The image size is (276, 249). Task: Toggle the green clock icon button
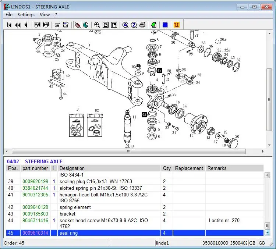point(86,25)
